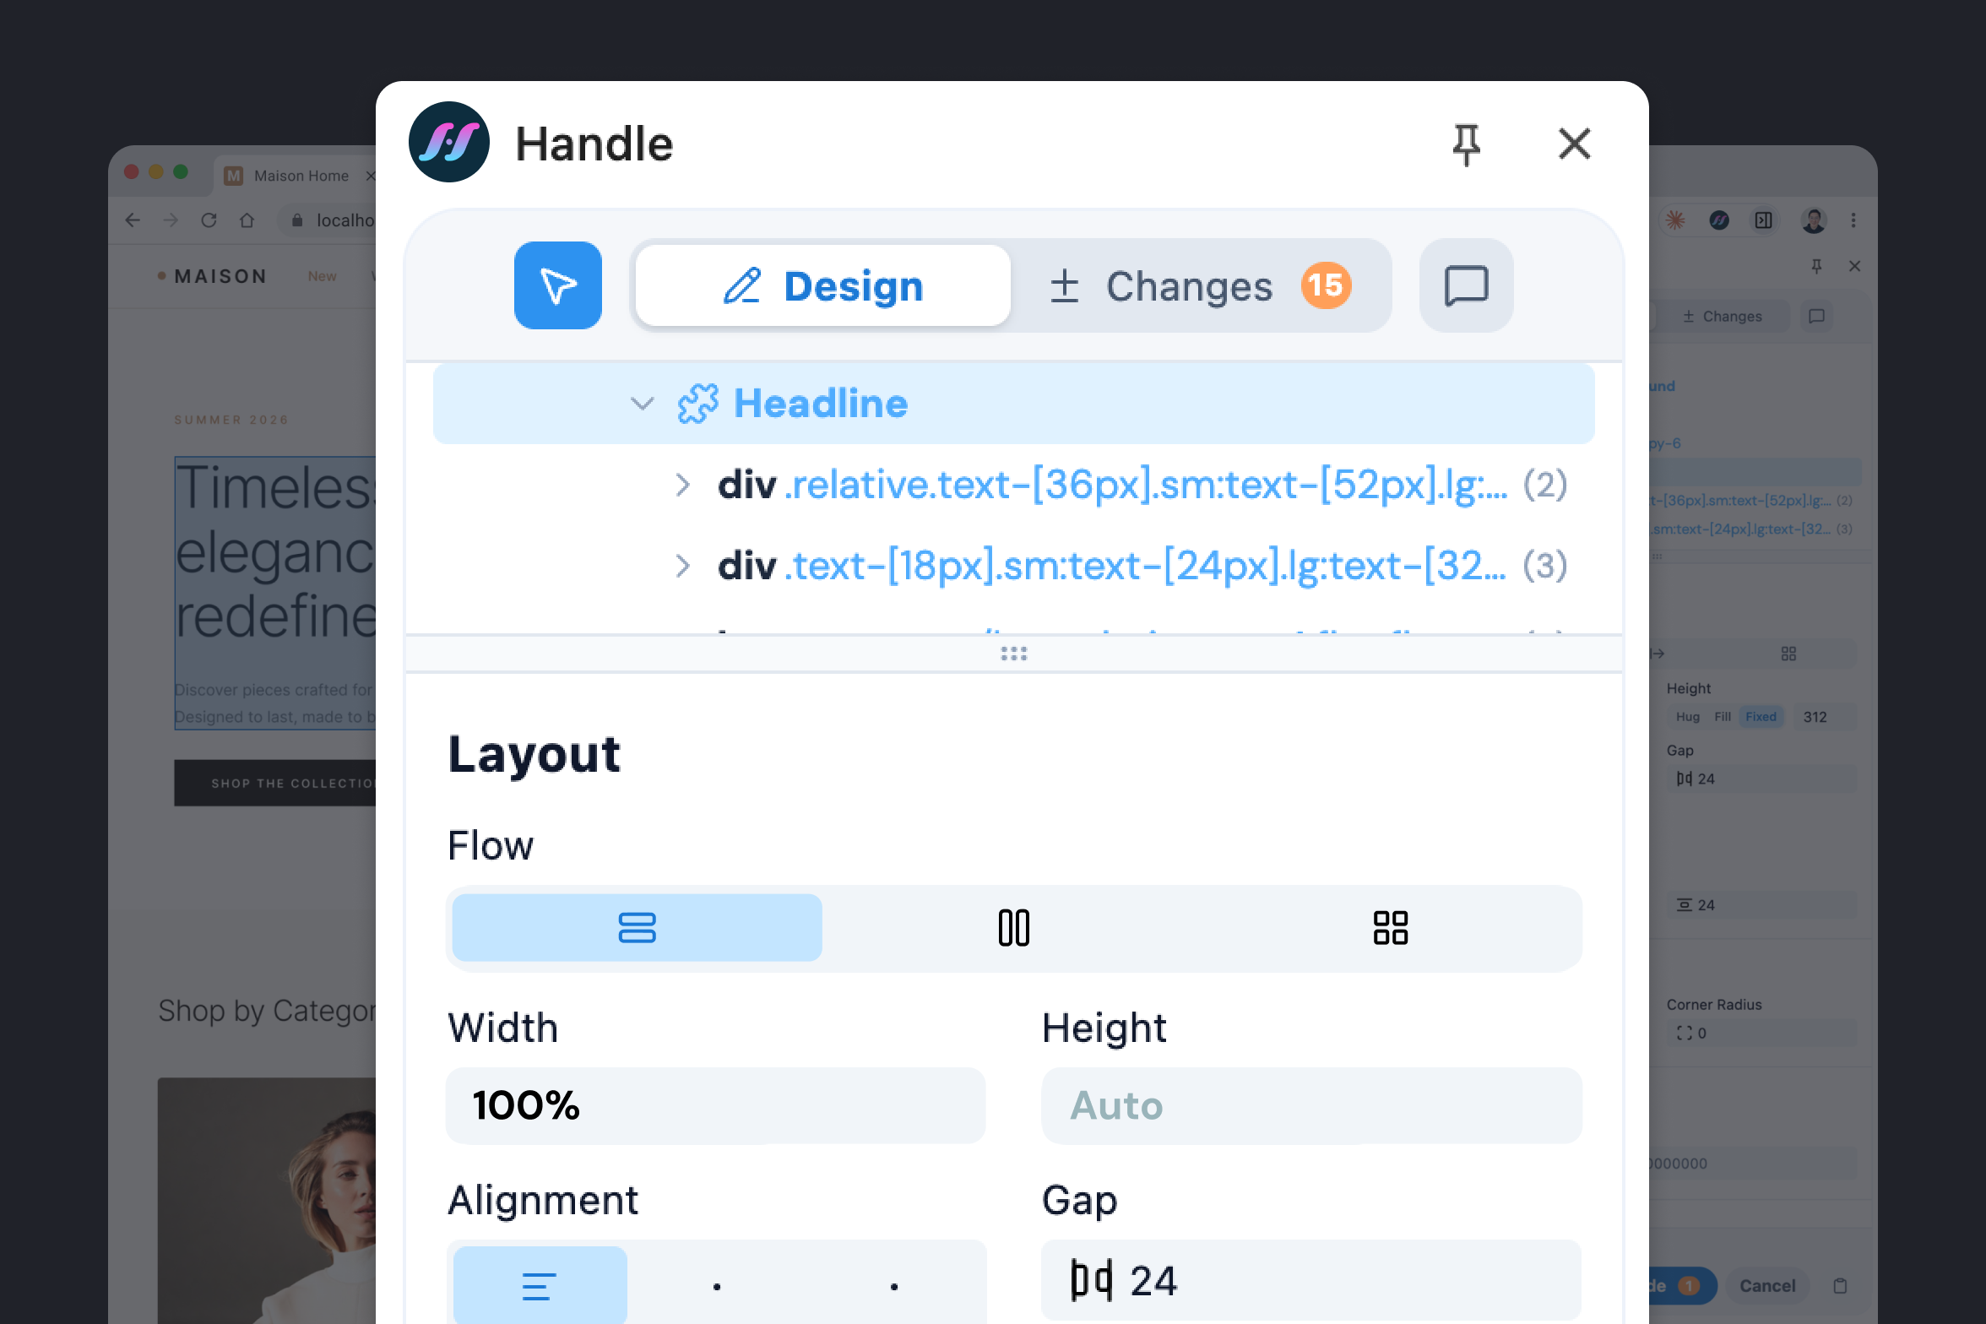This screenshot has height=1324, width=1986.
Task: Select grid flow layout
Action: 1390,928
